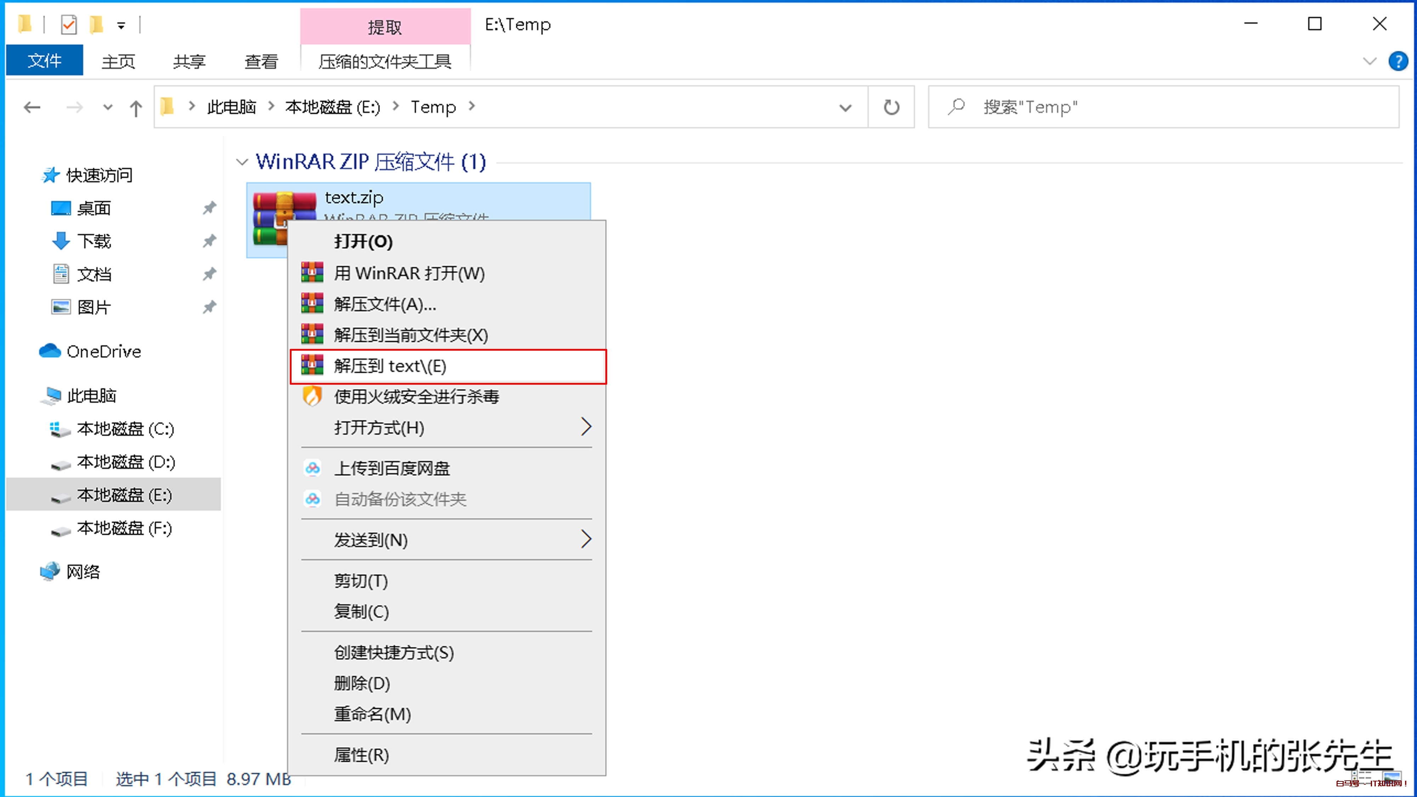Unpin 桌面 from quick access

click(x=210, y=208)
